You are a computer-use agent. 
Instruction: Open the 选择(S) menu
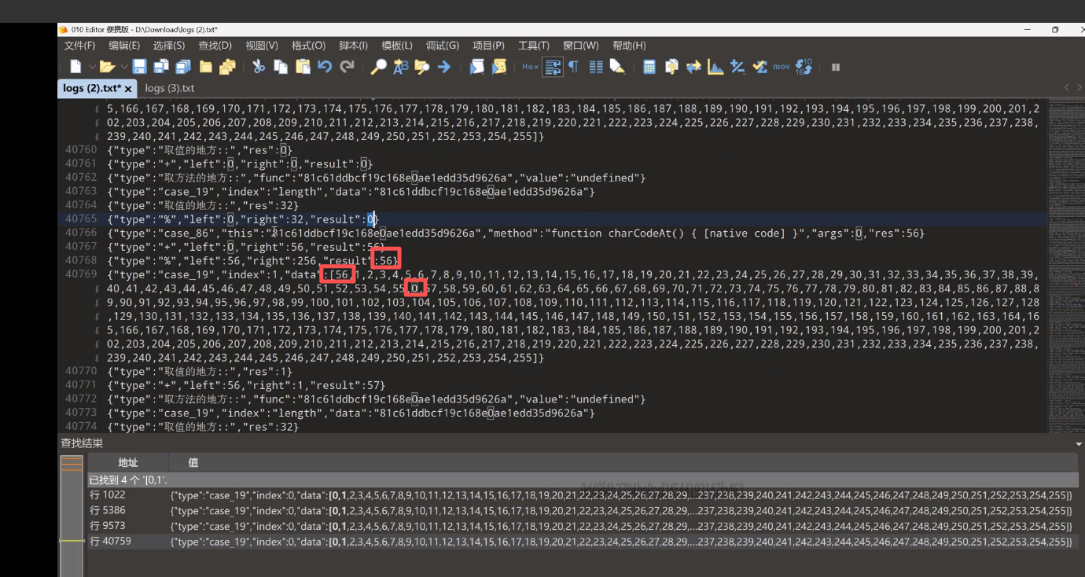point(169,46)
